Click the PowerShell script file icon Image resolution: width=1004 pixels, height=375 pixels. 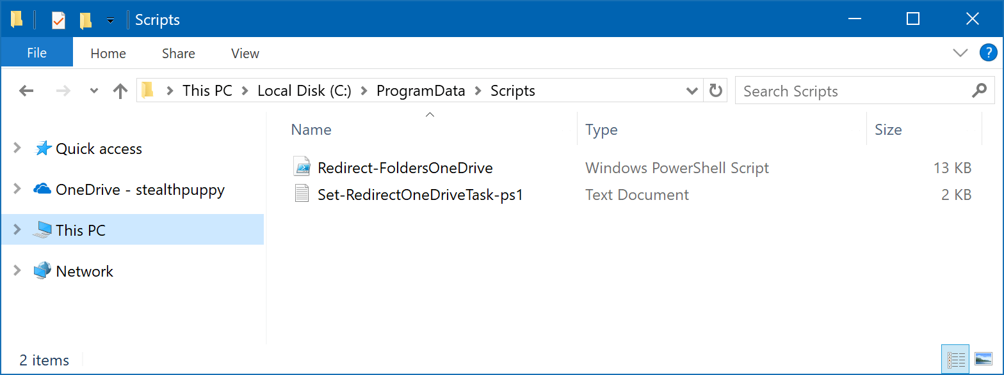pos(302,167)
